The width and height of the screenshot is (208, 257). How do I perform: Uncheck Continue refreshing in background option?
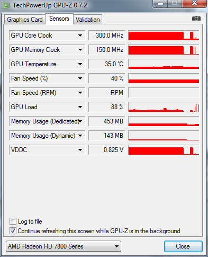tap(13, 231)
